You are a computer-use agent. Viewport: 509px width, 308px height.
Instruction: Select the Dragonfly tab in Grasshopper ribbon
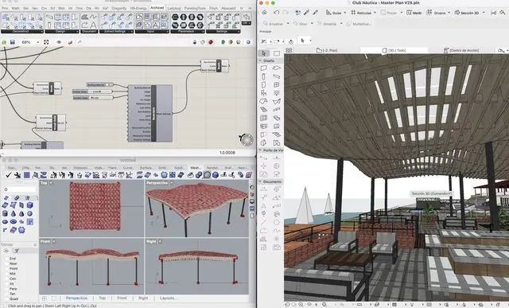119,8
